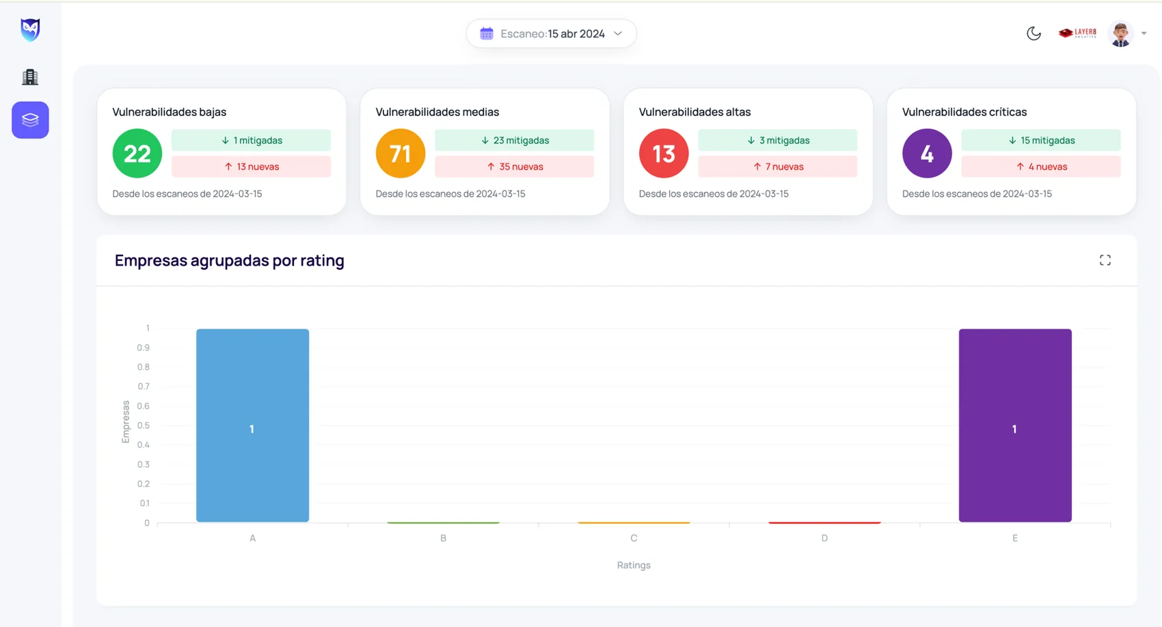Click the green 22 low vulnerabilities circle

[137, 154]
